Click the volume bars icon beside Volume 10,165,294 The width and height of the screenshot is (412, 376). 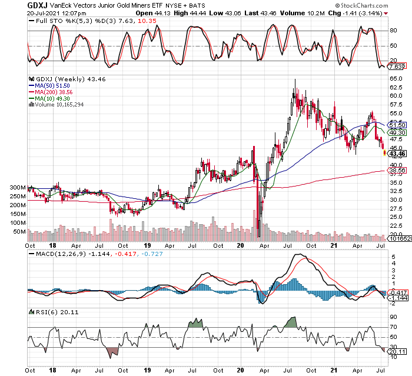(x=31, y=105)
